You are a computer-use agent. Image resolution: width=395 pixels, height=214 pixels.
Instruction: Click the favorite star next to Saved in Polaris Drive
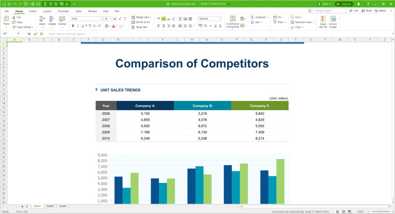229,4
